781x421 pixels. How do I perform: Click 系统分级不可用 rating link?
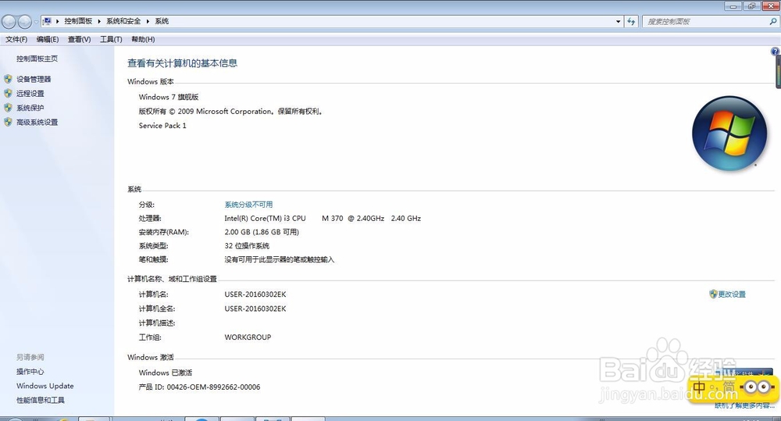pos(248,205)
